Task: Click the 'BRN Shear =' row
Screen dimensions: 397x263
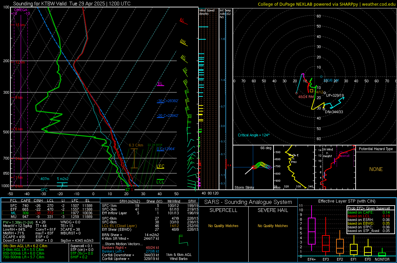Action: [130, 235]
